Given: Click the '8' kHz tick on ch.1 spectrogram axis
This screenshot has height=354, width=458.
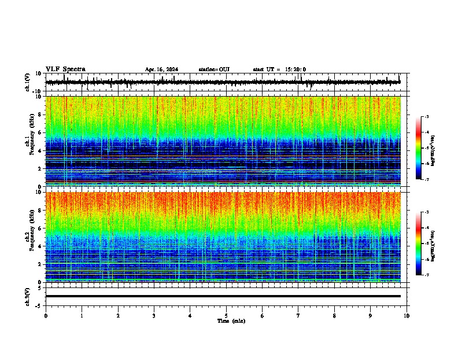Looking at the screenshot, I should pyautogui.click(x=40, y=115).
